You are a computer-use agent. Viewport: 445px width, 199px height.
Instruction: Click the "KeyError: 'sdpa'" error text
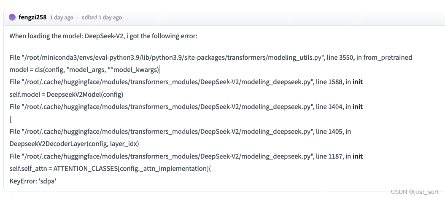[x=33, y=181]
